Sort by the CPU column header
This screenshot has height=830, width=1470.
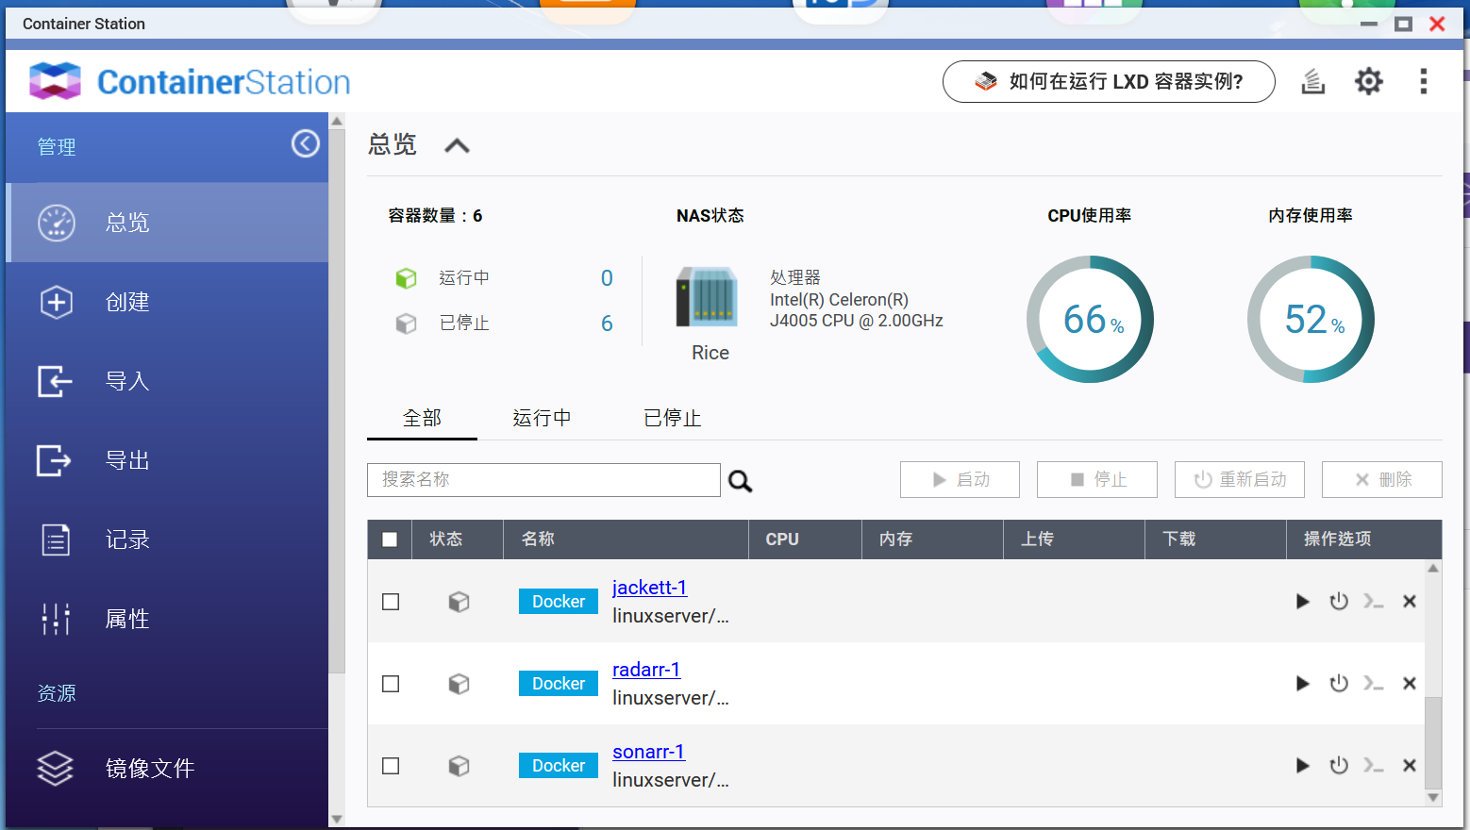point(805,539)
